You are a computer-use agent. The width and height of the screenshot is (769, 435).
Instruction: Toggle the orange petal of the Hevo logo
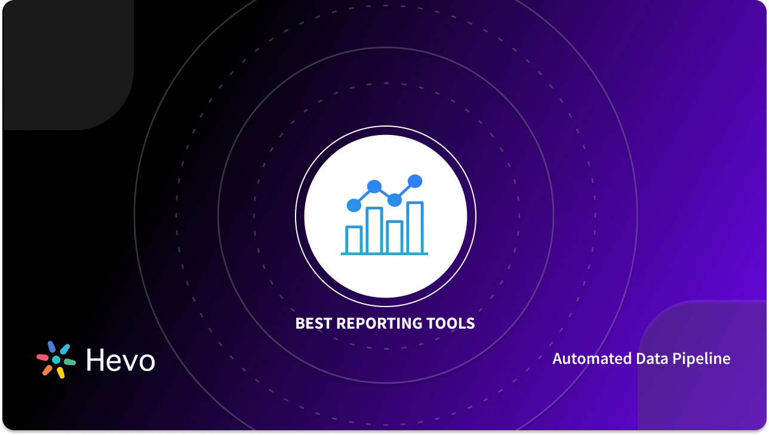(x=47, y=370)
